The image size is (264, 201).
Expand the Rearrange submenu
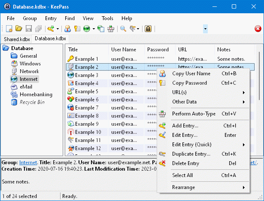203,187
